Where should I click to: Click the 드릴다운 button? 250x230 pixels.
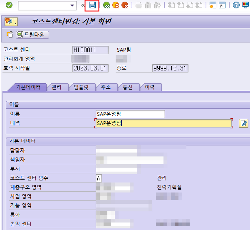click(32, 35)
